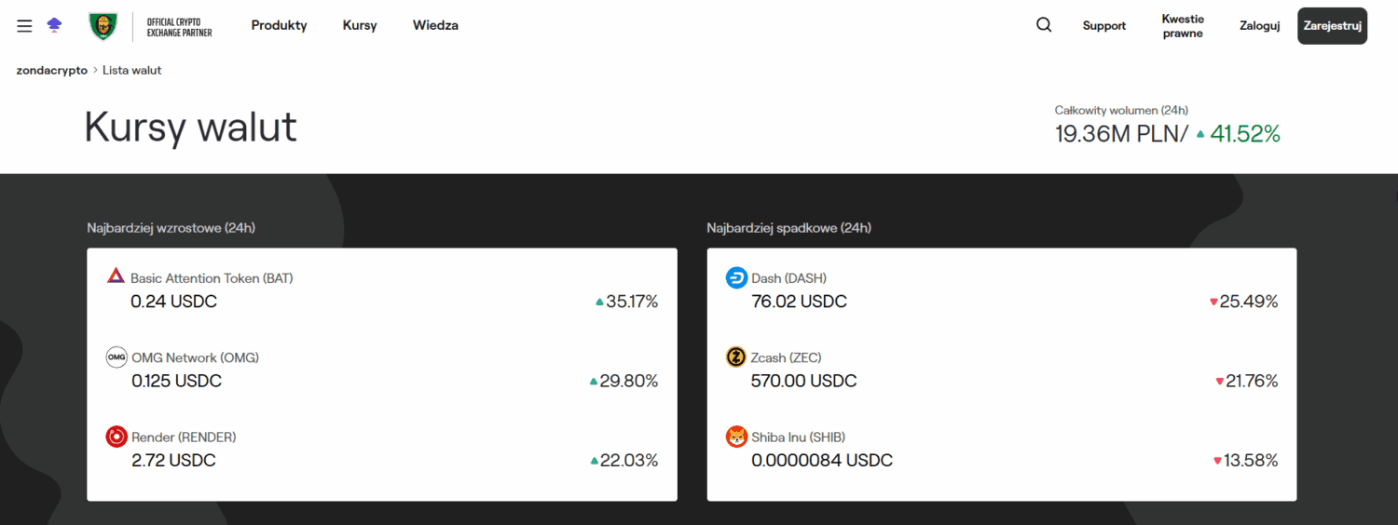Click the Zaloguj login link
The width and height of the screenshot is (1398, 525).
[1259, 26]
